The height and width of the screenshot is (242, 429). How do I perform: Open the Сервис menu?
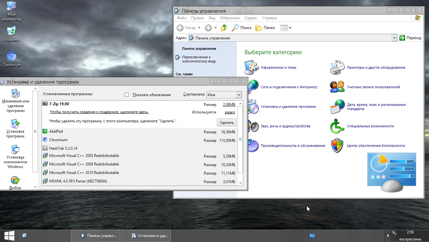[x=250, y=18]
